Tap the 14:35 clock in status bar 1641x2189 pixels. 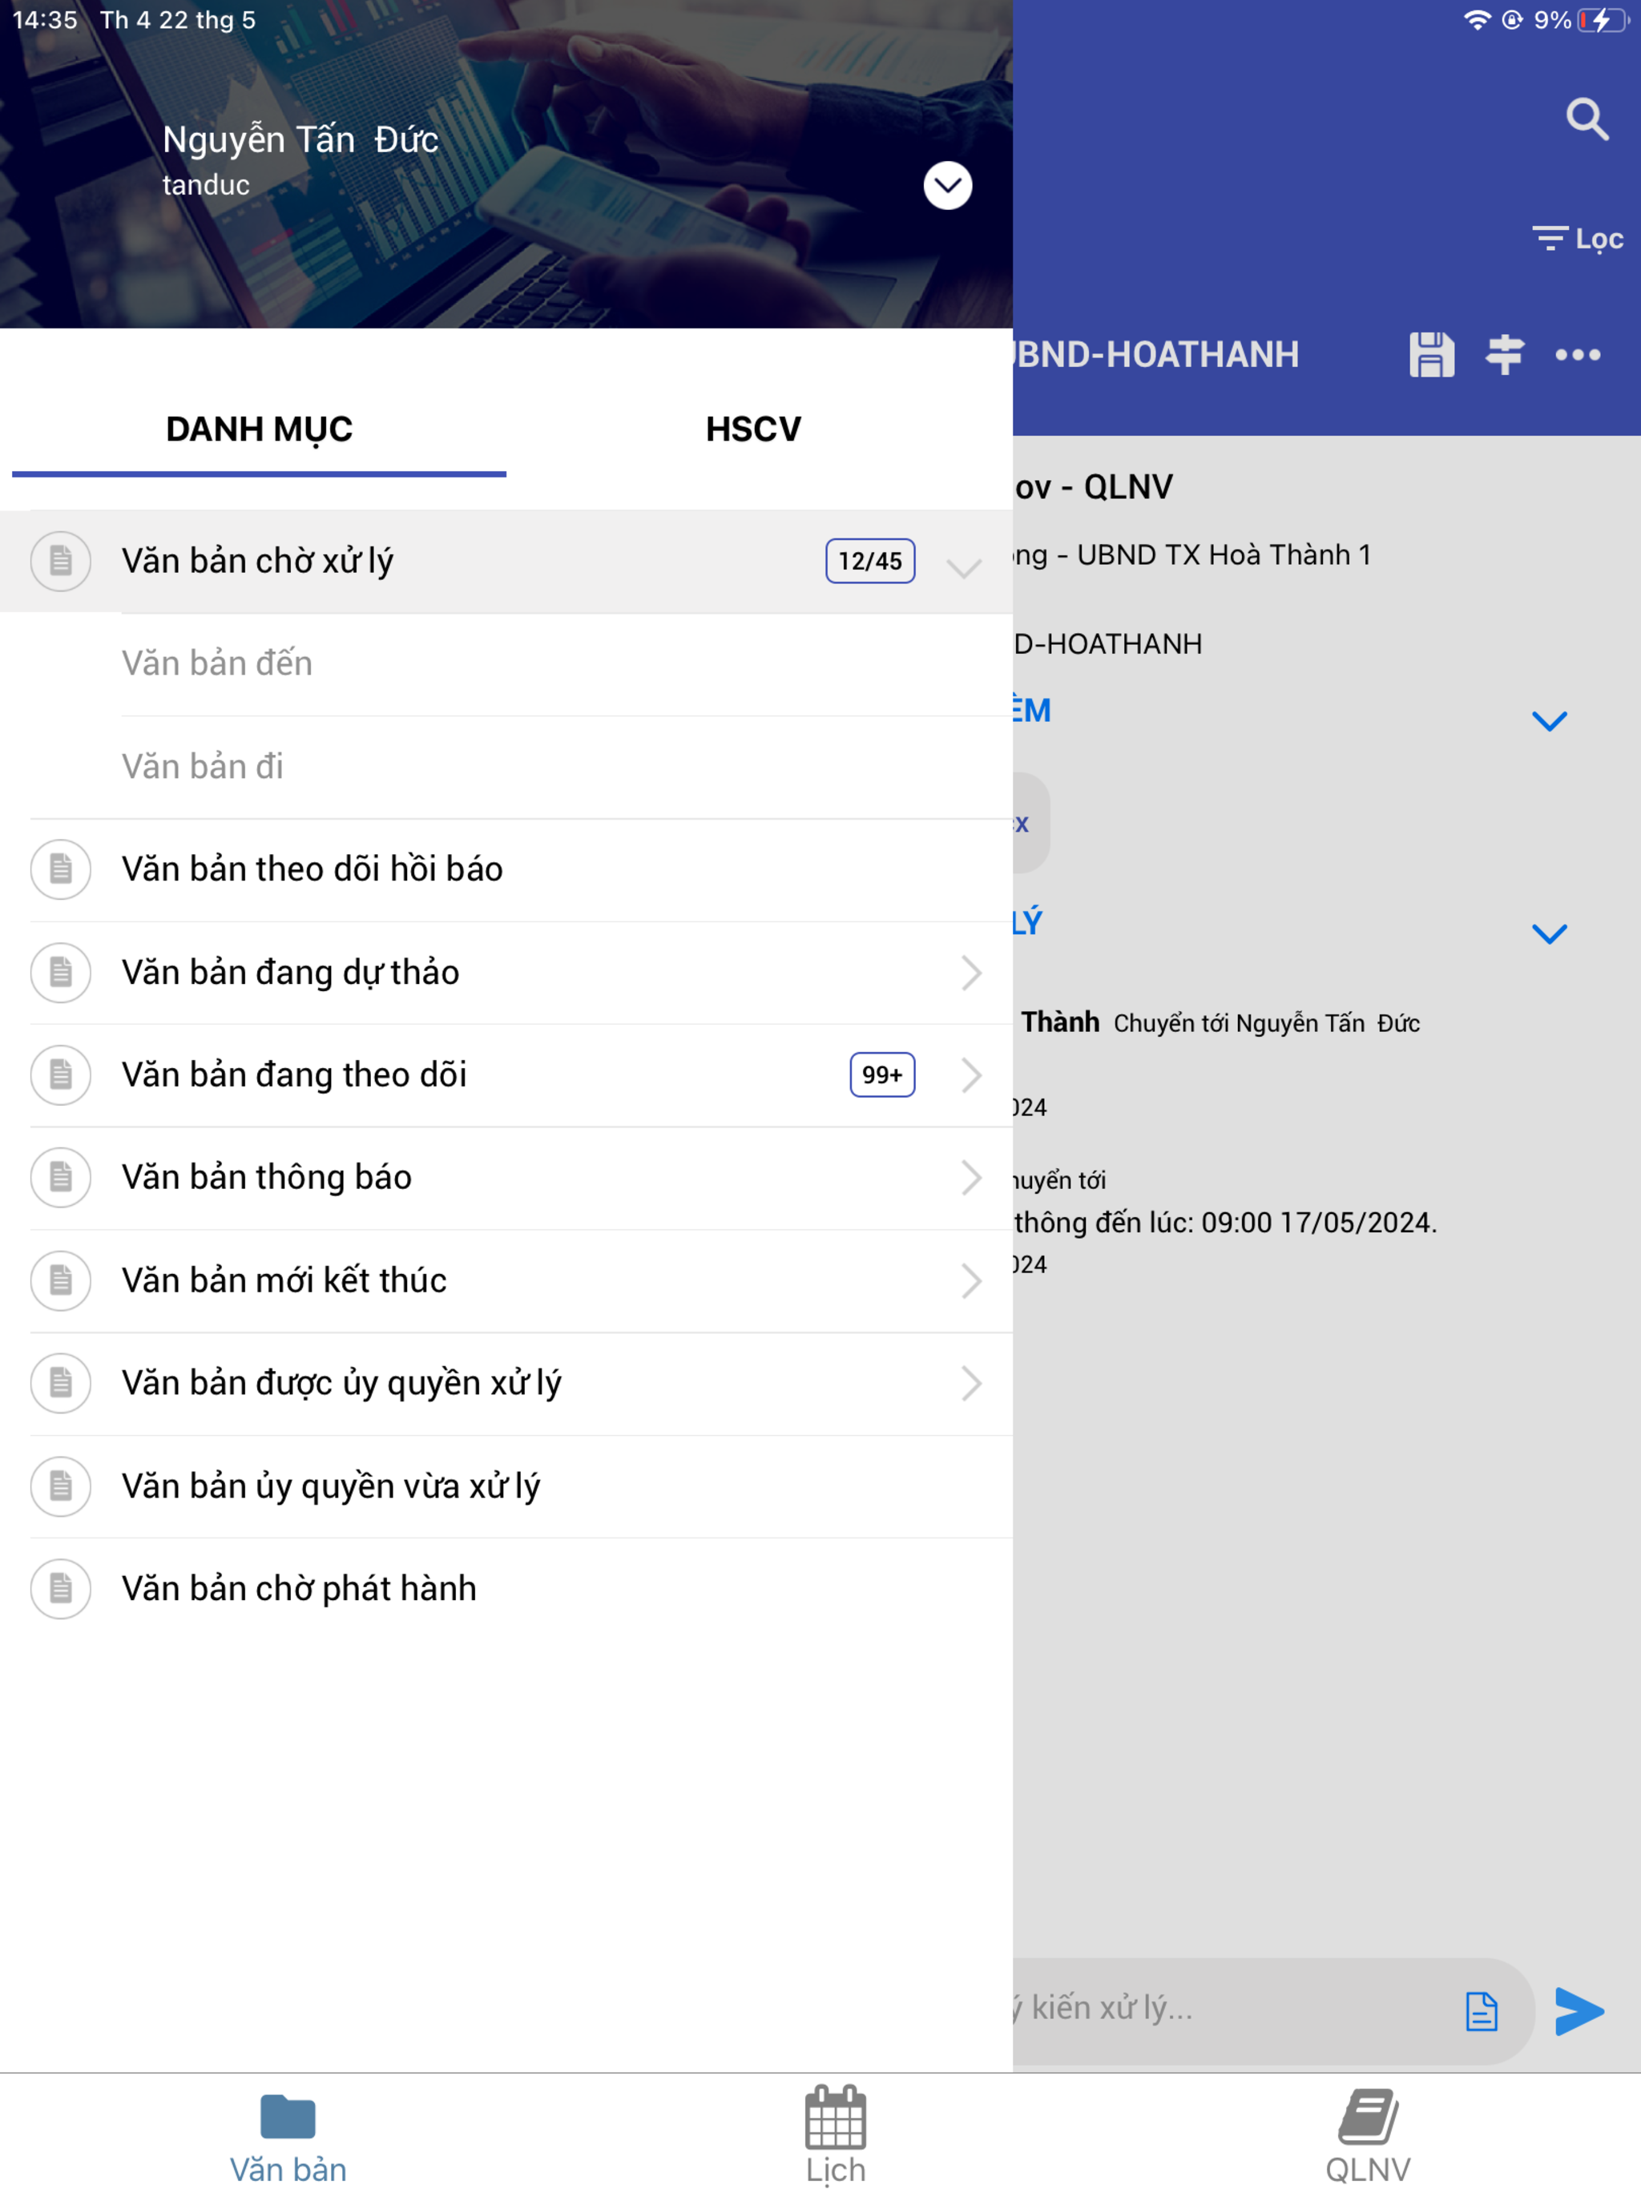45,20
